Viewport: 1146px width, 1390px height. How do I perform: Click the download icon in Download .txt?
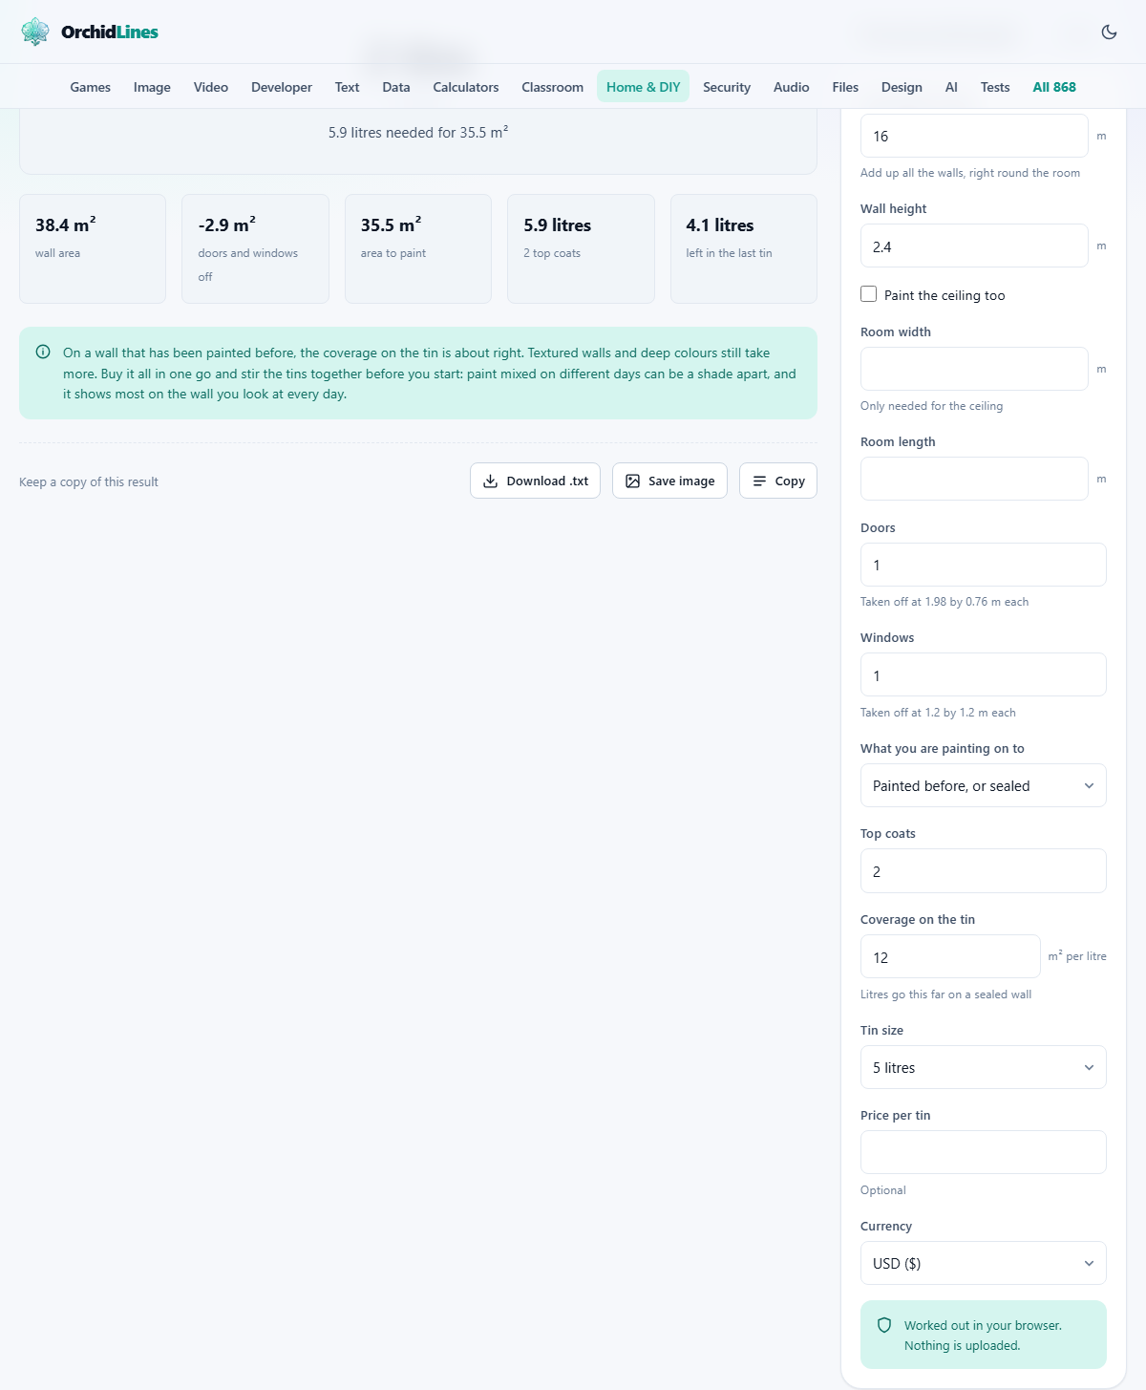490,481
